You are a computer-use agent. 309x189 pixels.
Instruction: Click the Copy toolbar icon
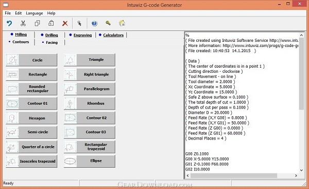point(37,23)
